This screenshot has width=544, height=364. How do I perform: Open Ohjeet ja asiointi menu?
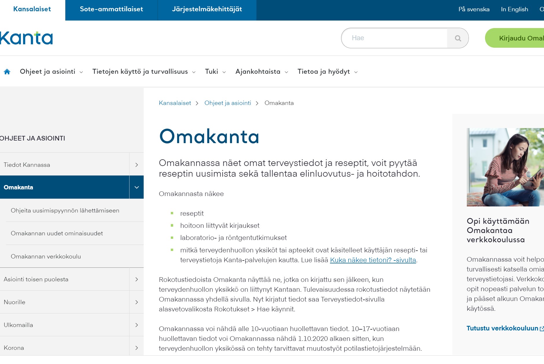point(48,72)
